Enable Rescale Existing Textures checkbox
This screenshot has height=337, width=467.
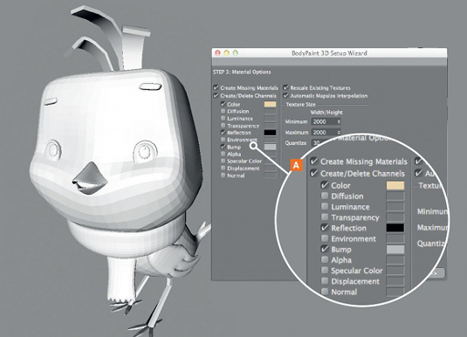click(285, 87)
